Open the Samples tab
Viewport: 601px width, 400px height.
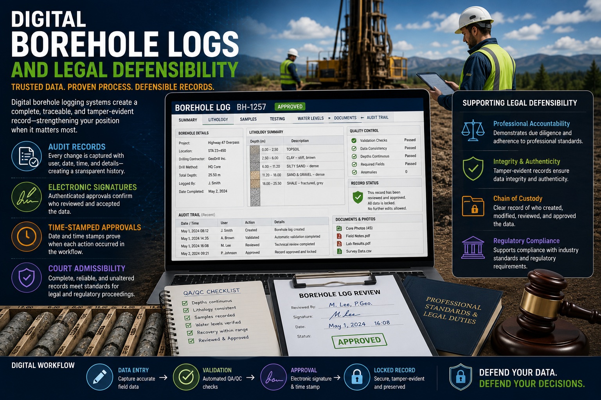point(248,119)
